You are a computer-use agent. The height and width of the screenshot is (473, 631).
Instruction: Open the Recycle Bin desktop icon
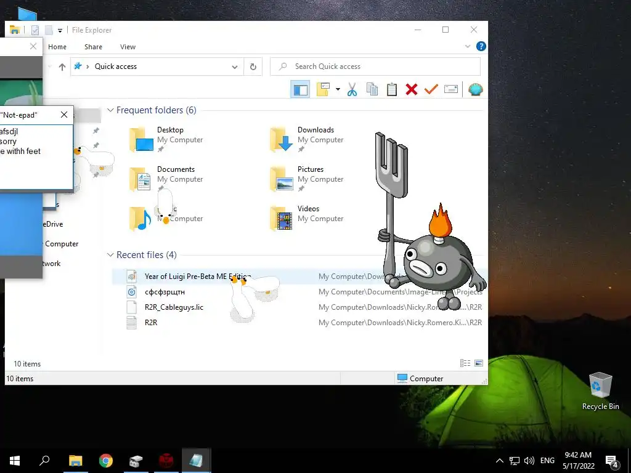600,391
